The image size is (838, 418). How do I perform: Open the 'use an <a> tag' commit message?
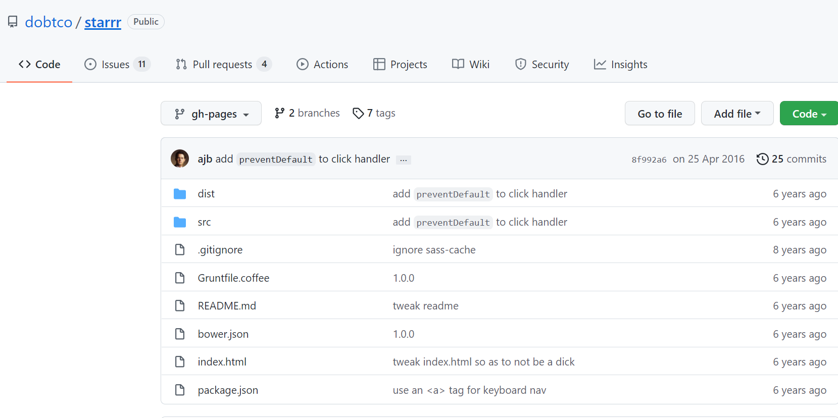tap(469, 390)
